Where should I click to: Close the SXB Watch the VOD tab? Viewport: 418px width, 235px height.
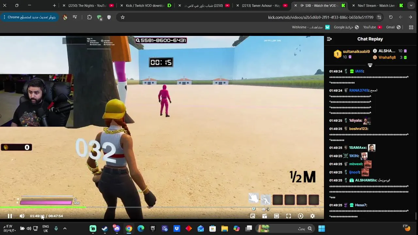(x=296, y=6)
